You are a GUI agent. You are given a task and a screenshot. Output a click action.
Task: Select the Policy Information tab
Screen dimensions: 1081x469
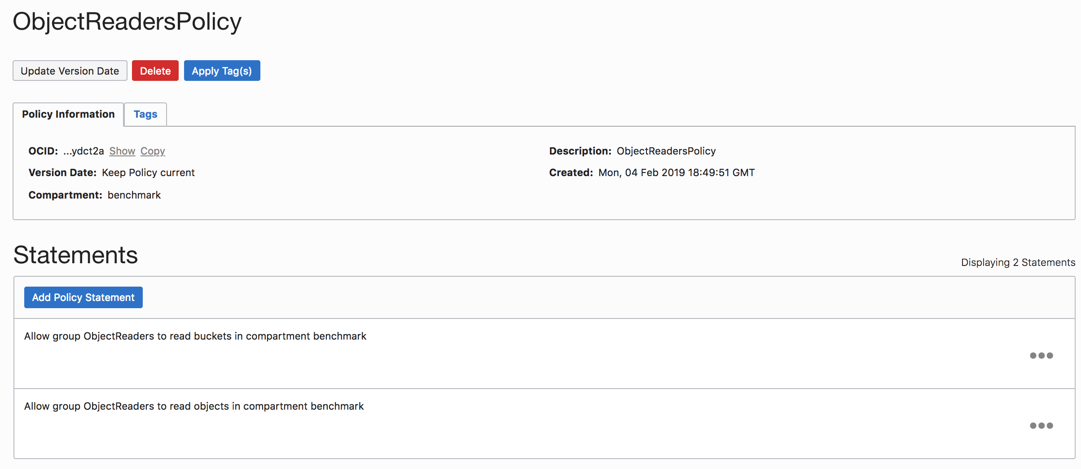(x=68, y=115)
